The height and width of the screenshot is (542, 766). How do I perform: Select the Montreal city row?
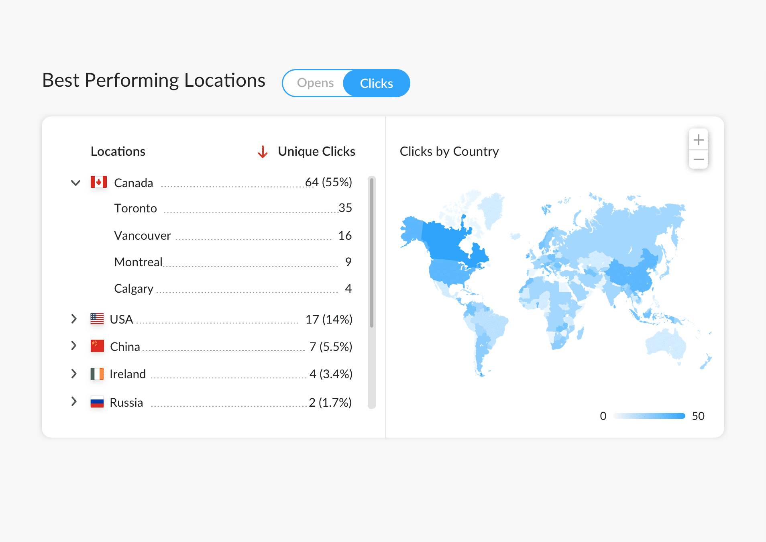tap(233, 262)
